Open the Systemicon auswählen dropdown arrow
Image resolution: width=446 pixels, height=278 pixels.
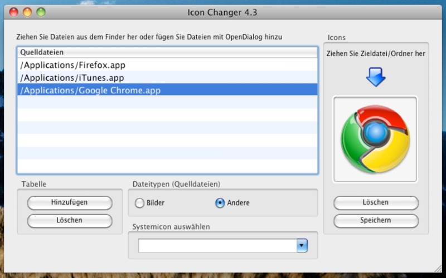point(302,245)
